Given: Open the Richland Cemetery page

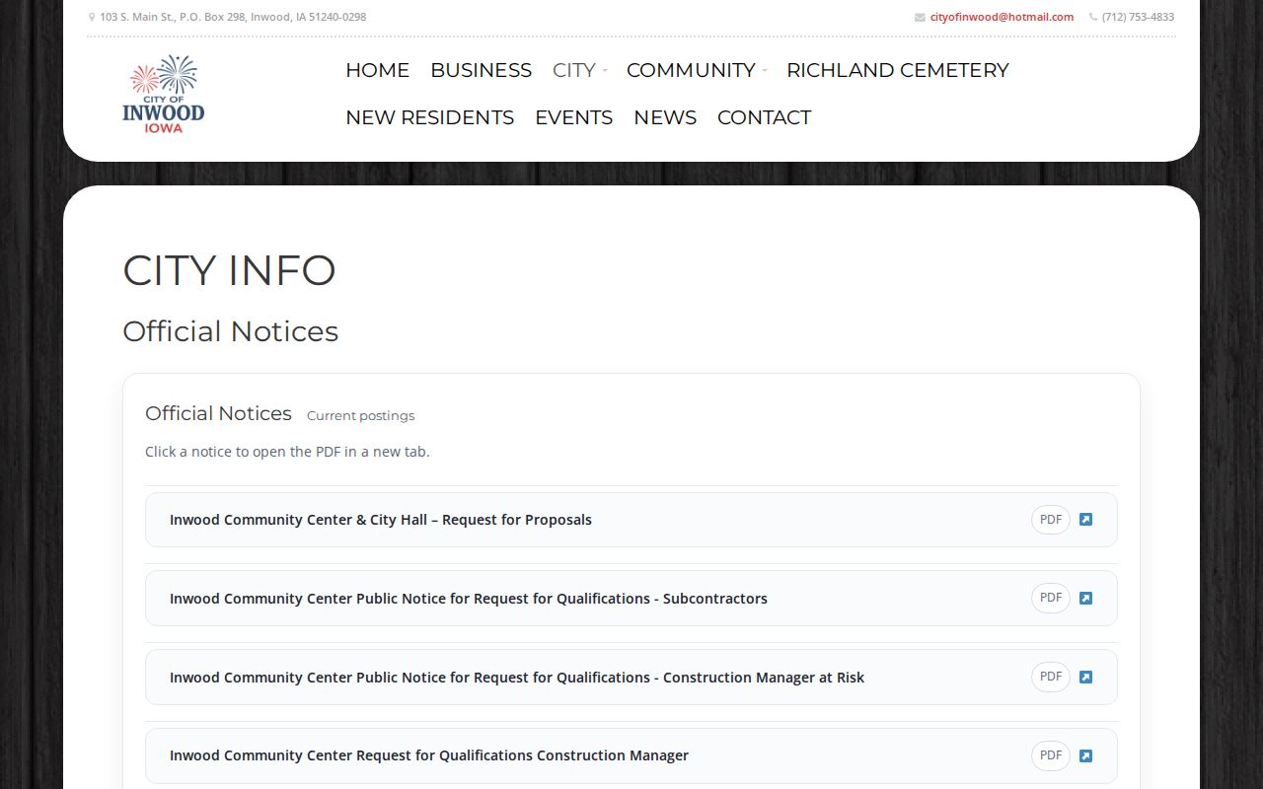Looking at the screenshot, I should [897, 70].
